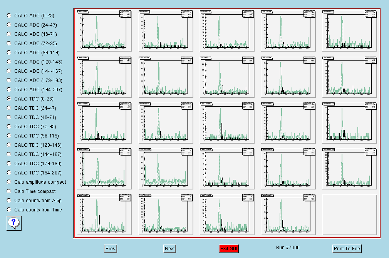Open the CaloTime1 histogram plot
389x258 pixels.
(166, 31)
